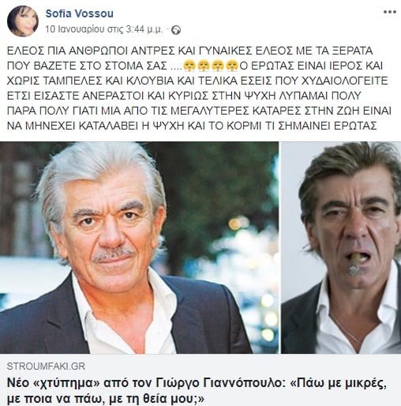401x406 pixels.
Task: Click the post text line starting ΧΩΡΙΣ ΤΑΜΠΕΛΕΣ
Action: click(x=197, y=81)
